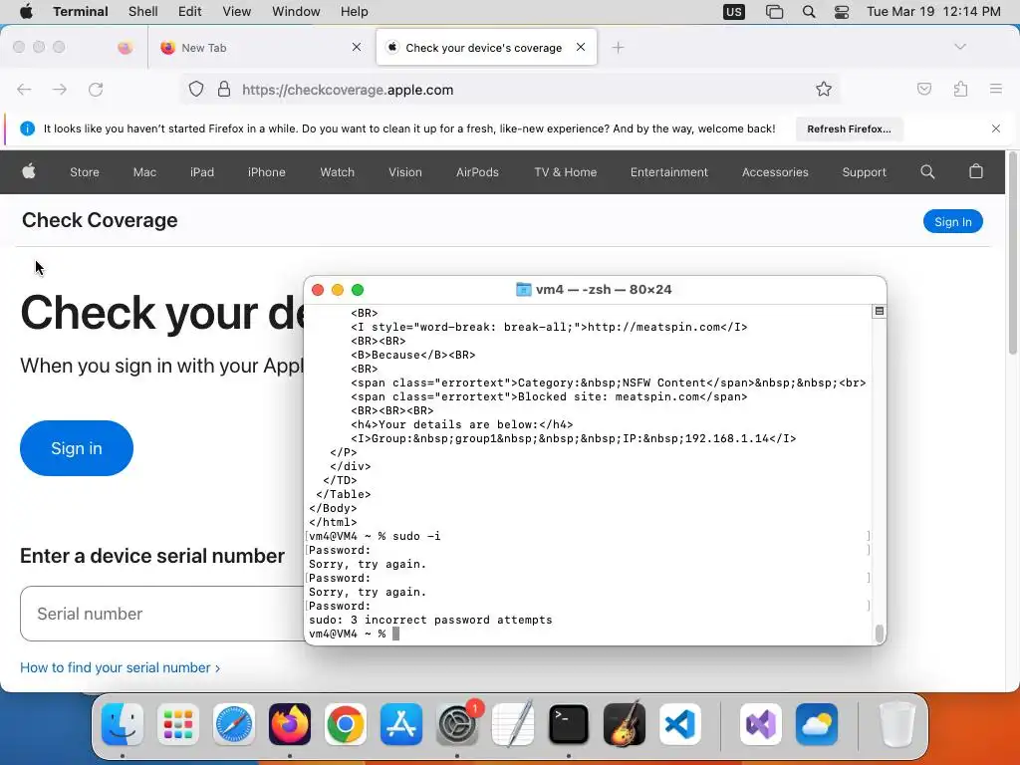This screenshot has width=1020, height=765.
Task: Go back with the browser back arrow
Action: 24,90
